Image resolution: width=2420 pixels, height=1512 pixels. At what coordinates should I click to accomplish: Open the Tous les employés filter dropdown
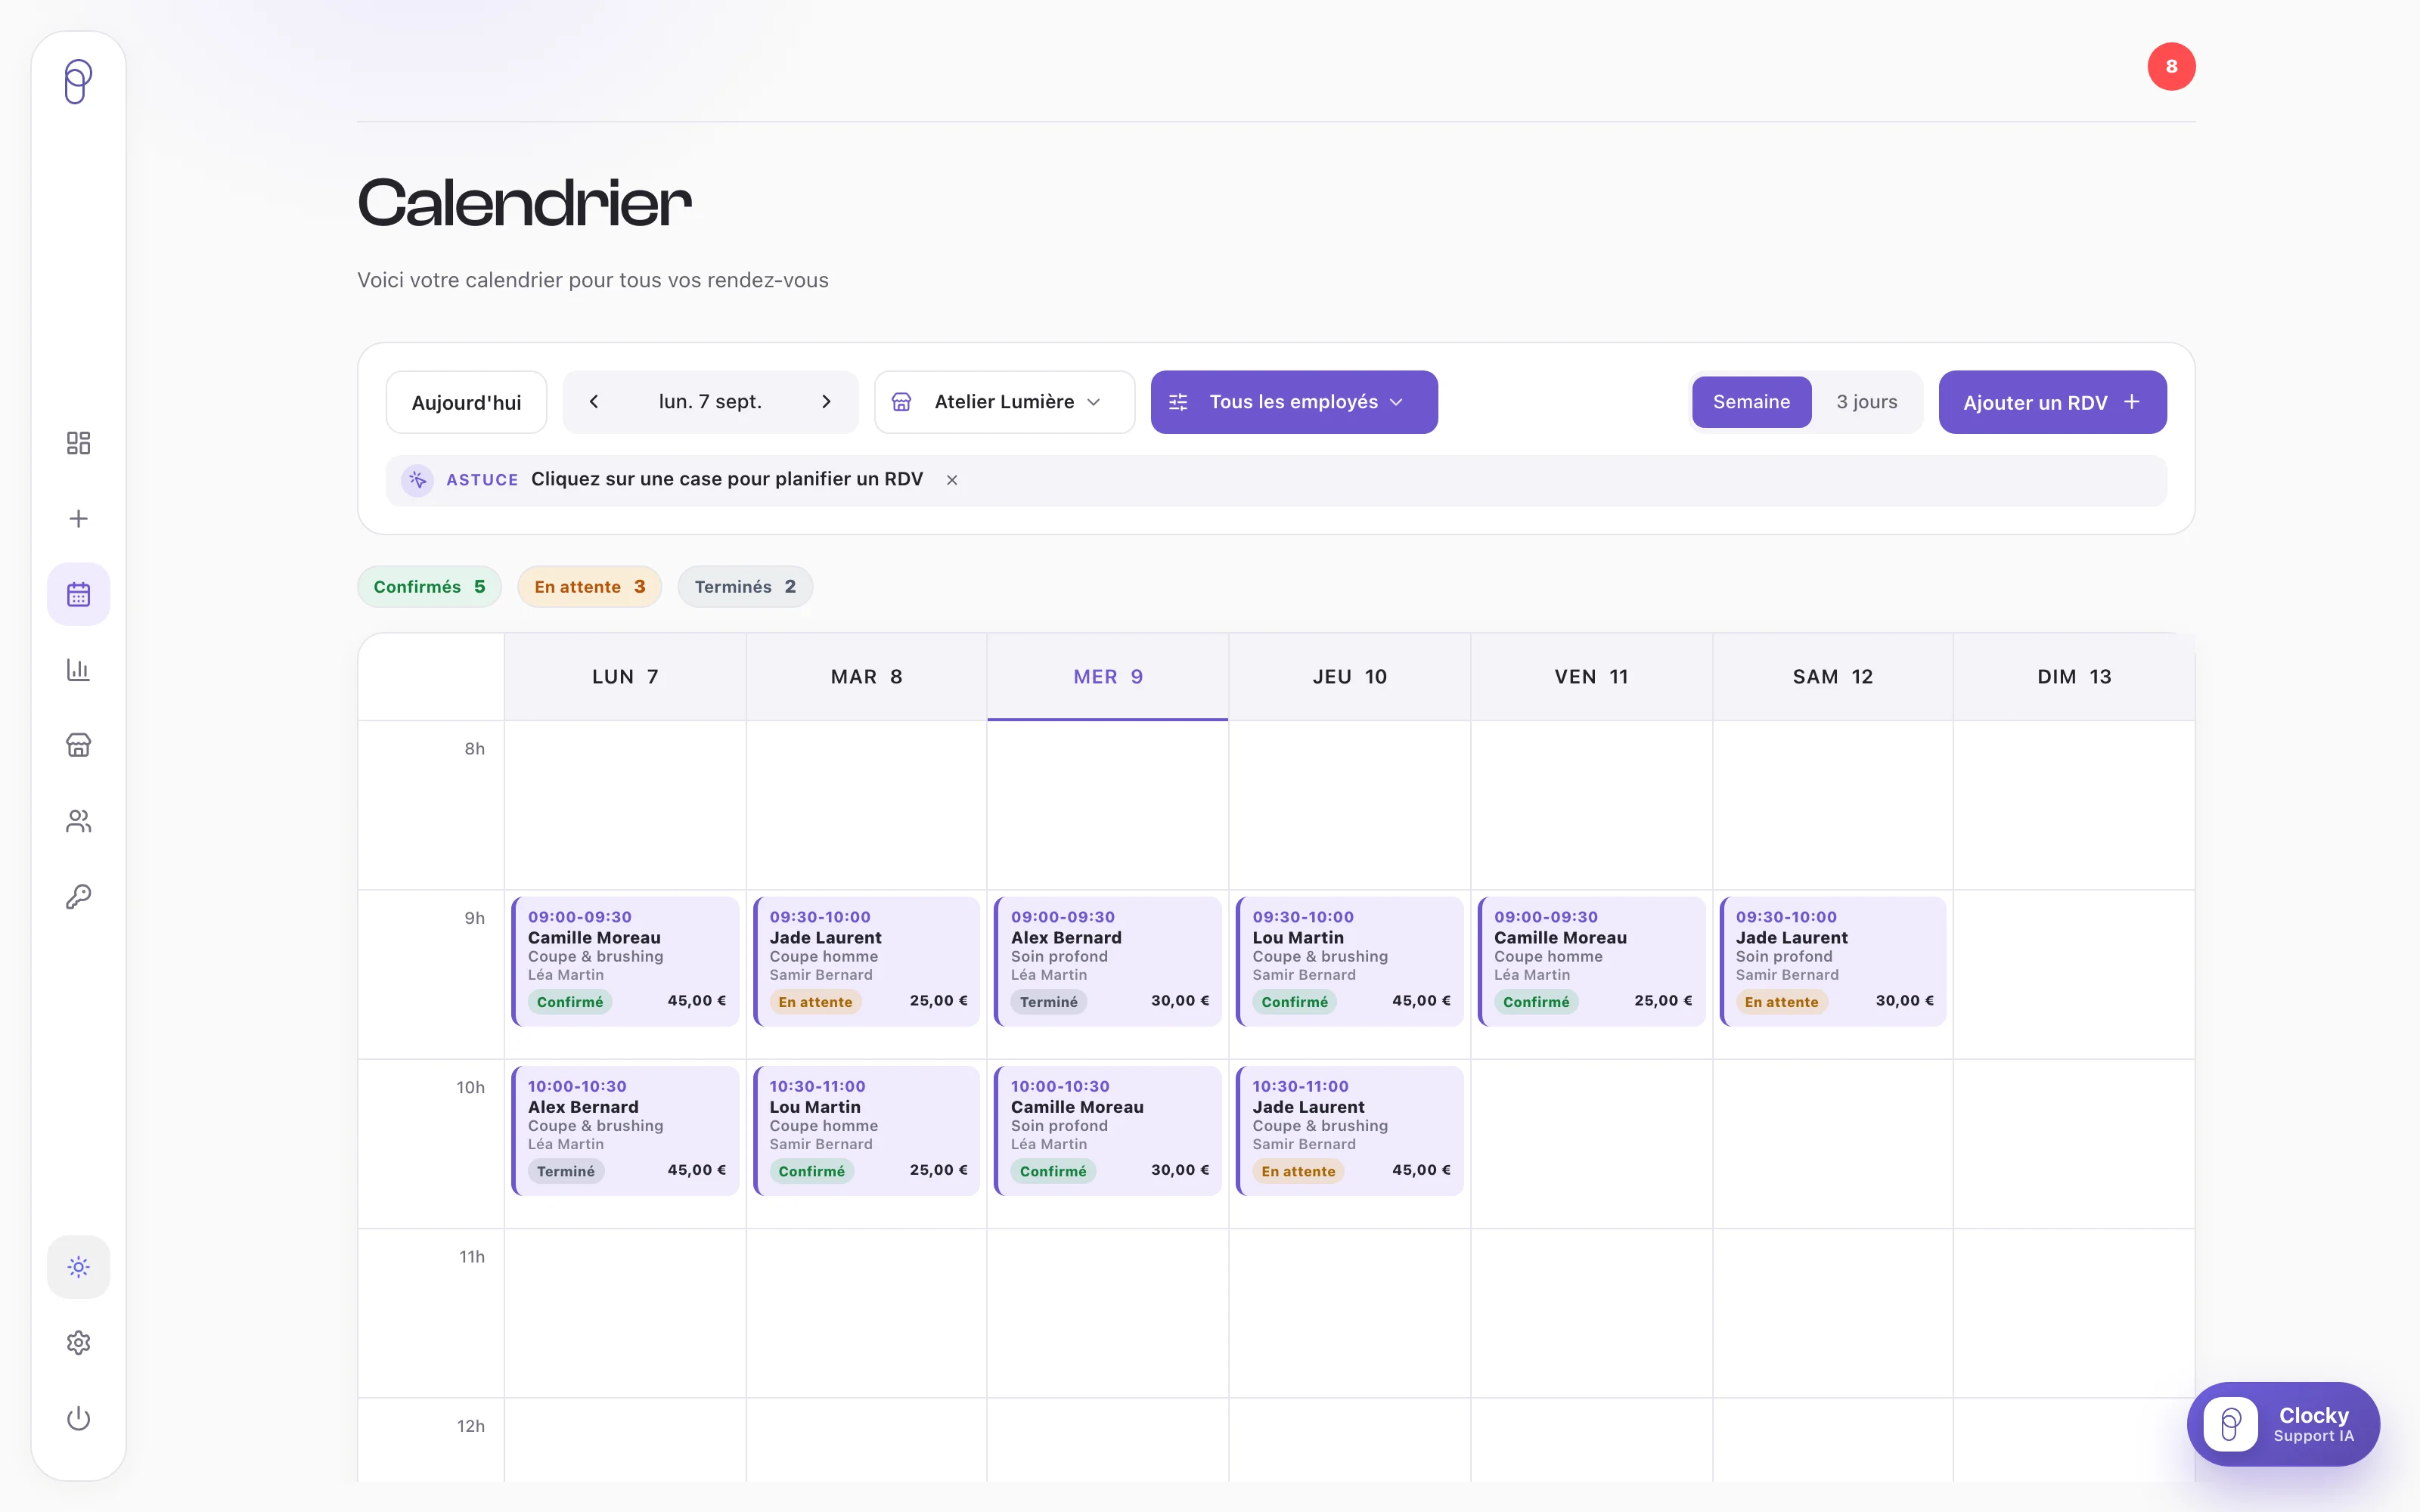pyautogui.click(x=1294, y=402)
